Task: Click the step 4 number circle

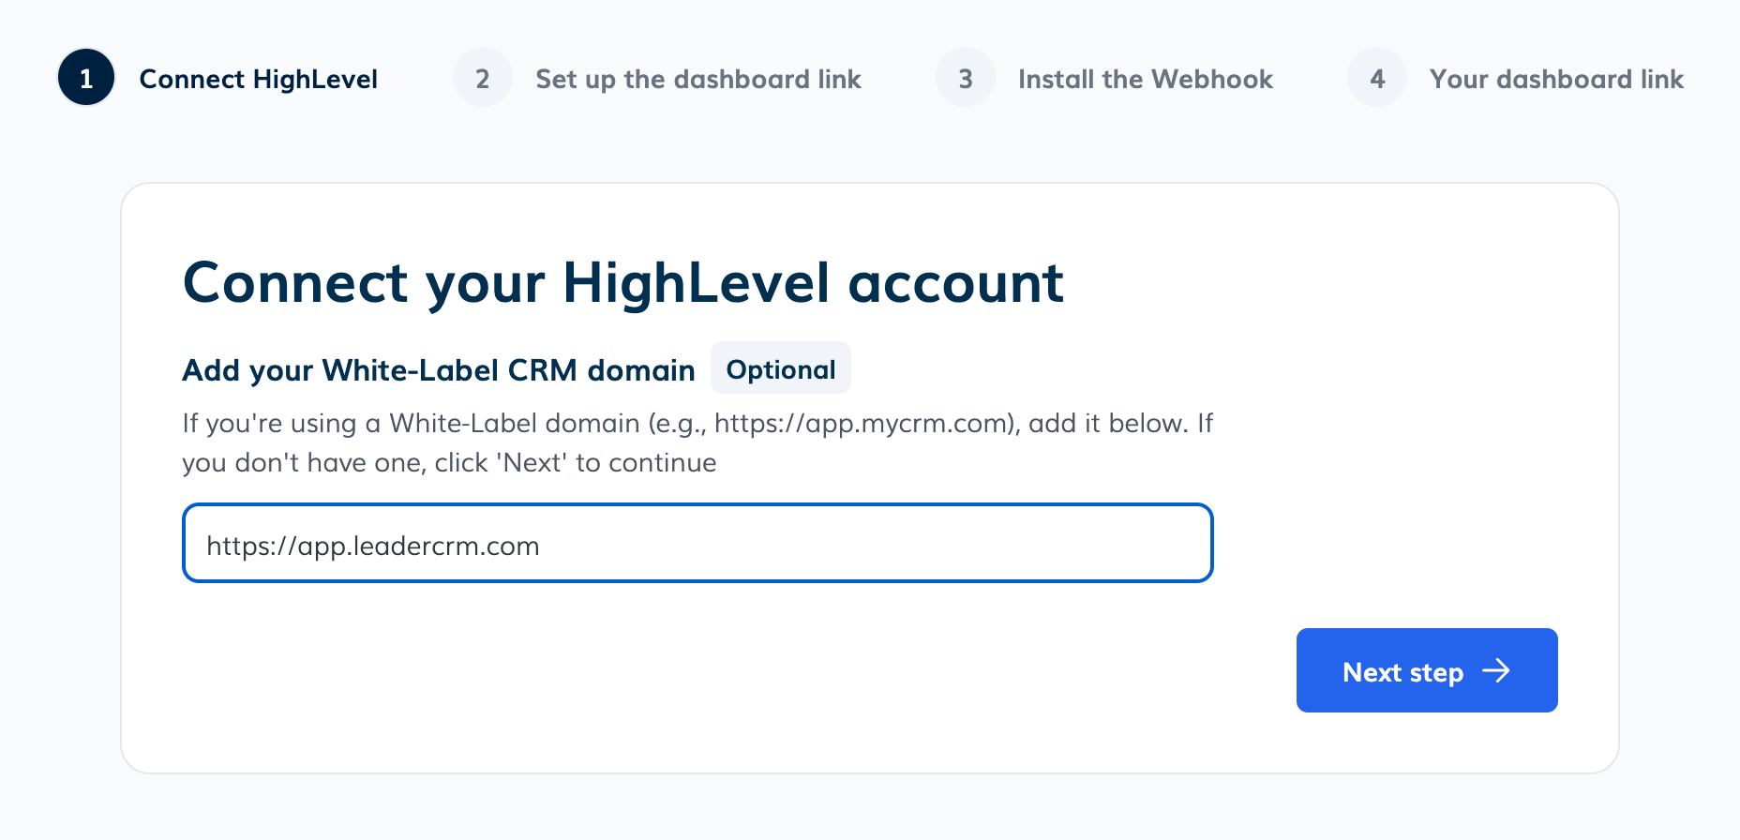Action: coord(1376,78)
